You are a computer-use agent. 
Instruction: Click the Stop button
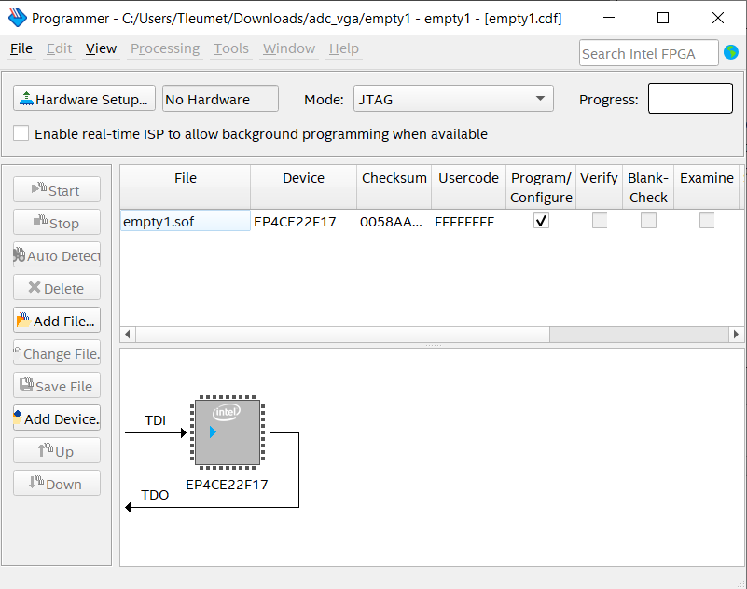57,222
